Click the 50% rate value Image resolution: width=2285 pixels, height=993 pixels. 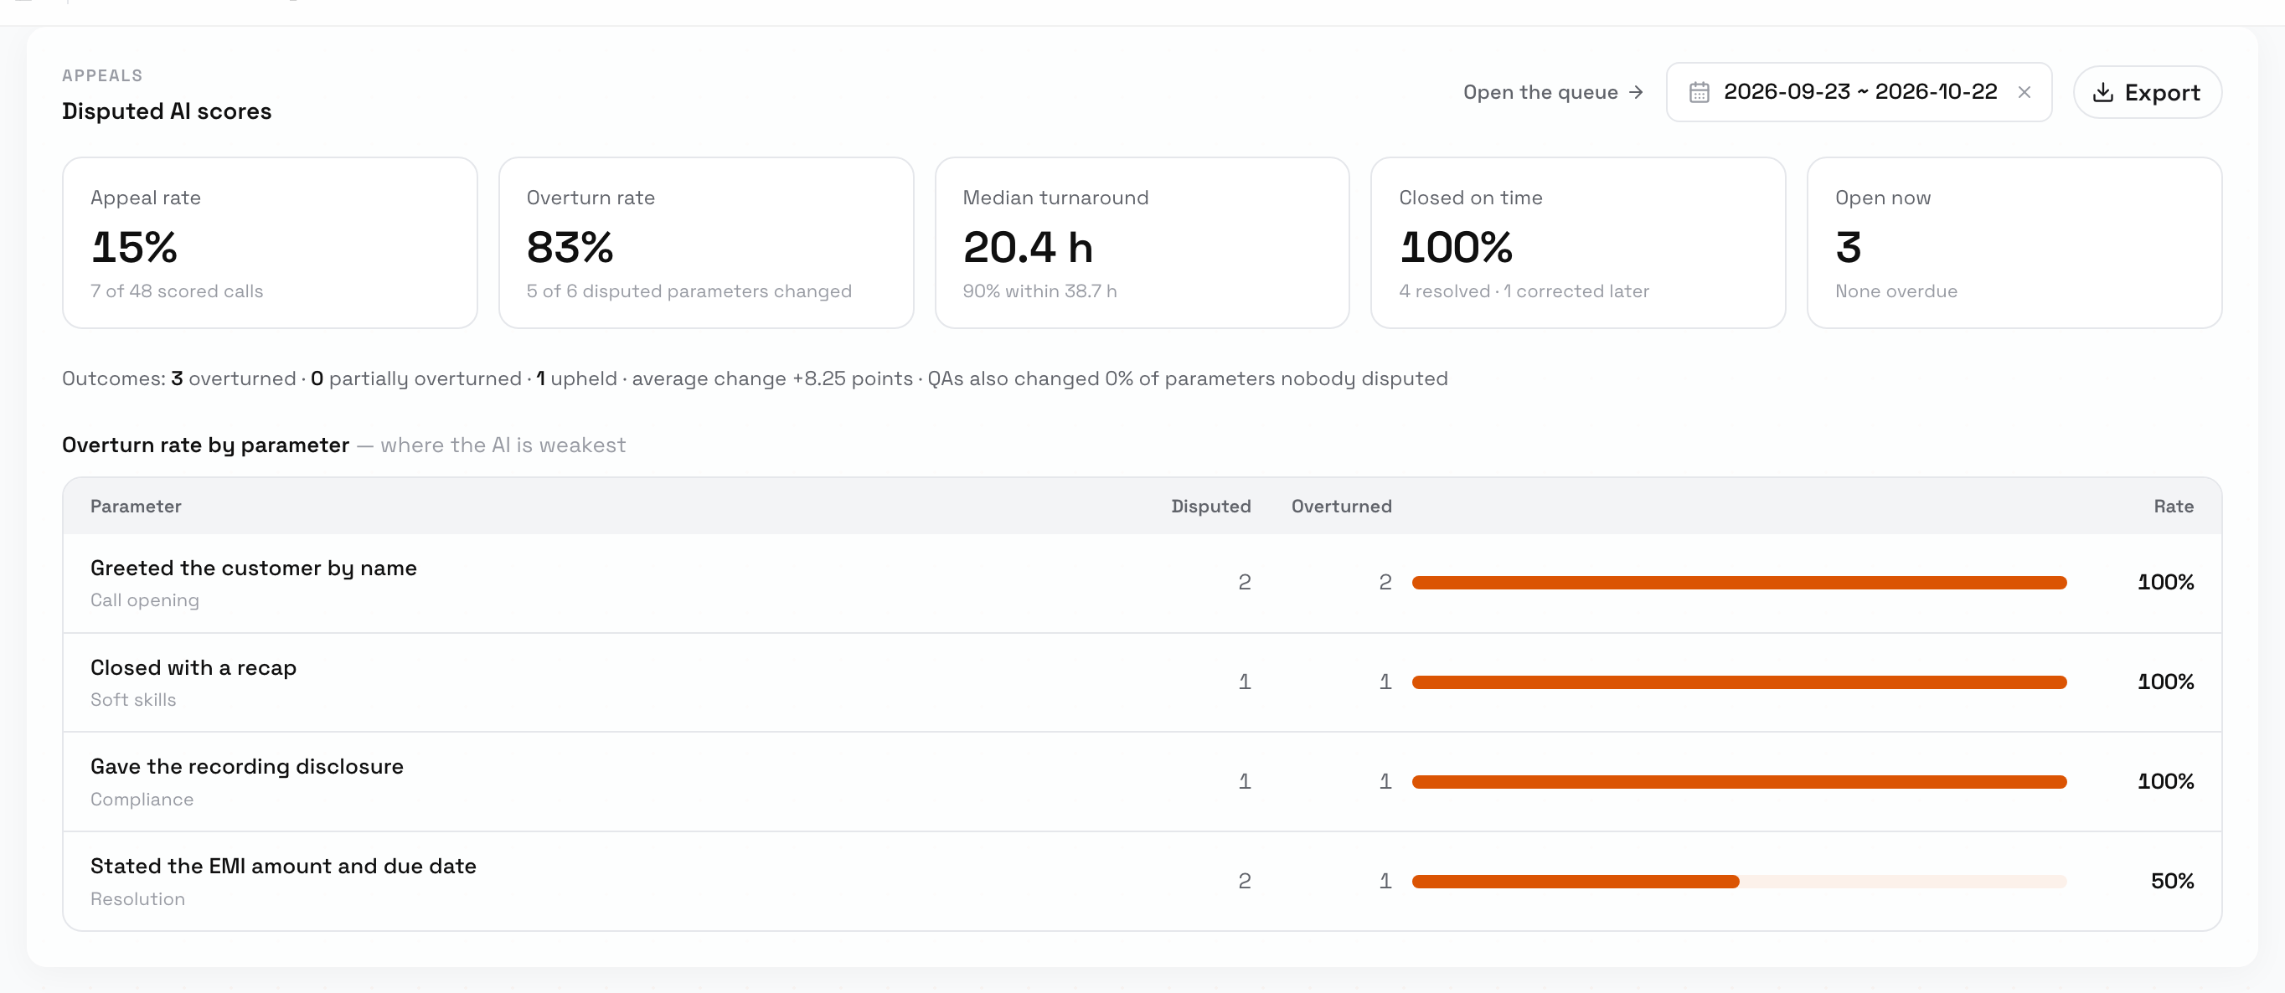(2171, 882)
